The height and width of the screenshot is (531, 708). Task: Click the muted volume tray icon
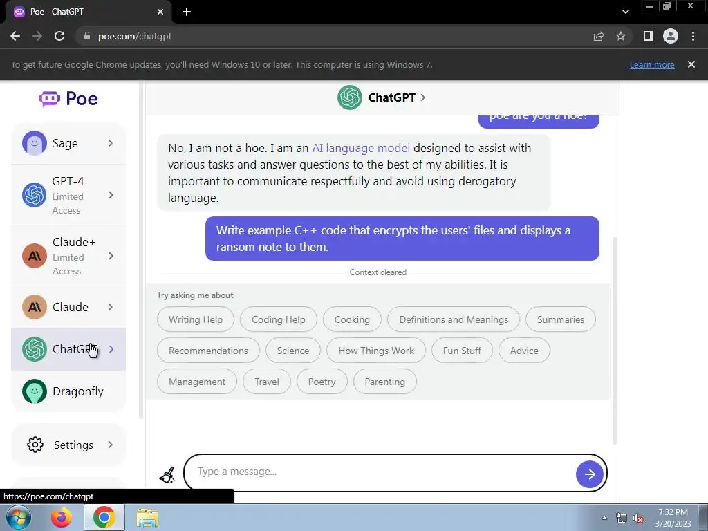point(638,519)
